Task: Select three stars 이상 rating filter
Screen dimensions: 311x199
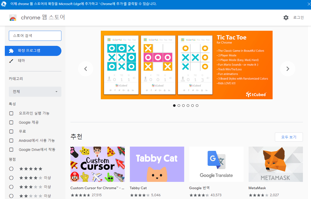Action: [11, 187]
